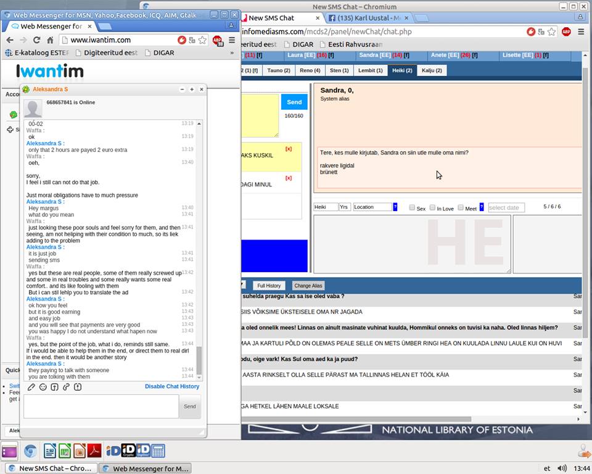Click Adblock Plus icon in Web Messenger window

(218, 41)
